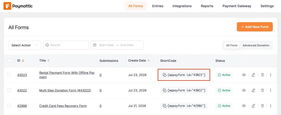The height and width of the screenshot is (115, 281).
Task: Edit form 43023 using the pencil icon
Action: click(x=253, y=75)
